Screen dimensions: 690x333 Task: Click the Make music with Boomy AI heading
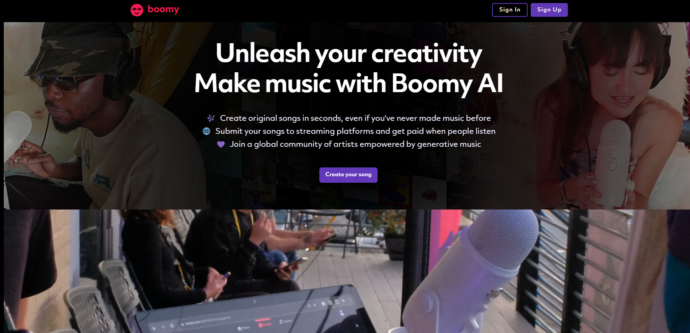(348, 83)
